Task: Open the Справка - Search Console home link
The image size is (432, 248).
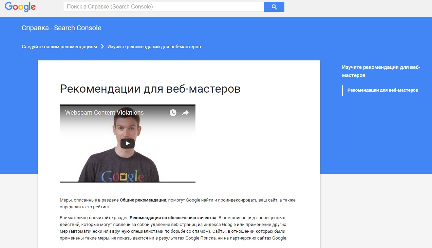Action: (61, 28)
